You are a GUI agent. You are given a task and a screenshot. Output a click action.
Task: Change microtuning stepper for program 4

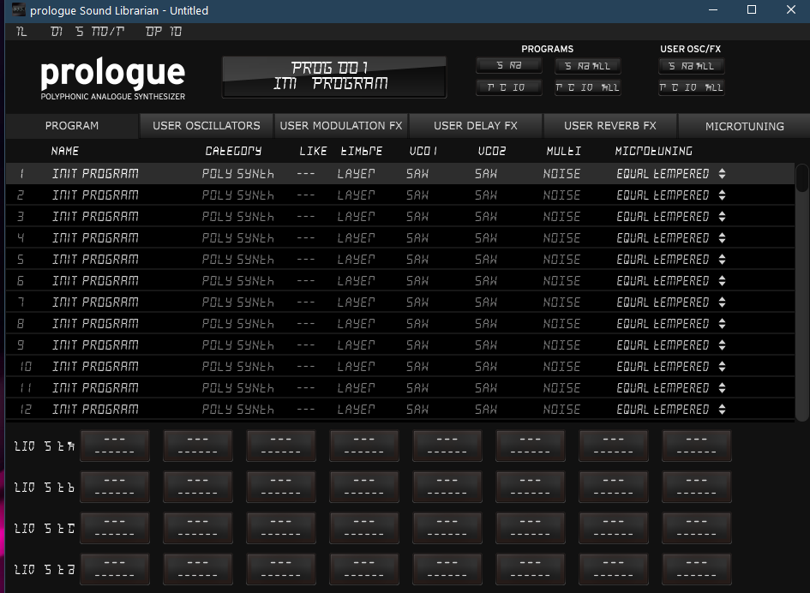tap(723, 237)
